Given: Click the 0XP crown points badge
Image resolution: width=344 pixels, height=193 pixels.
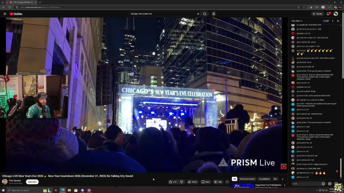Looking at the screenshot, I should 326,21.
